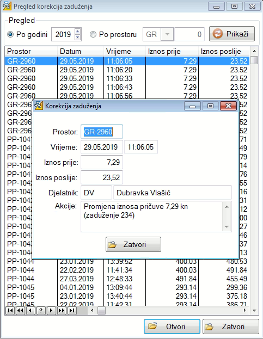The width and height of the screenshot is (263, 339).
Task: Jump to first record navigation icon
Action: click(10, 311)
